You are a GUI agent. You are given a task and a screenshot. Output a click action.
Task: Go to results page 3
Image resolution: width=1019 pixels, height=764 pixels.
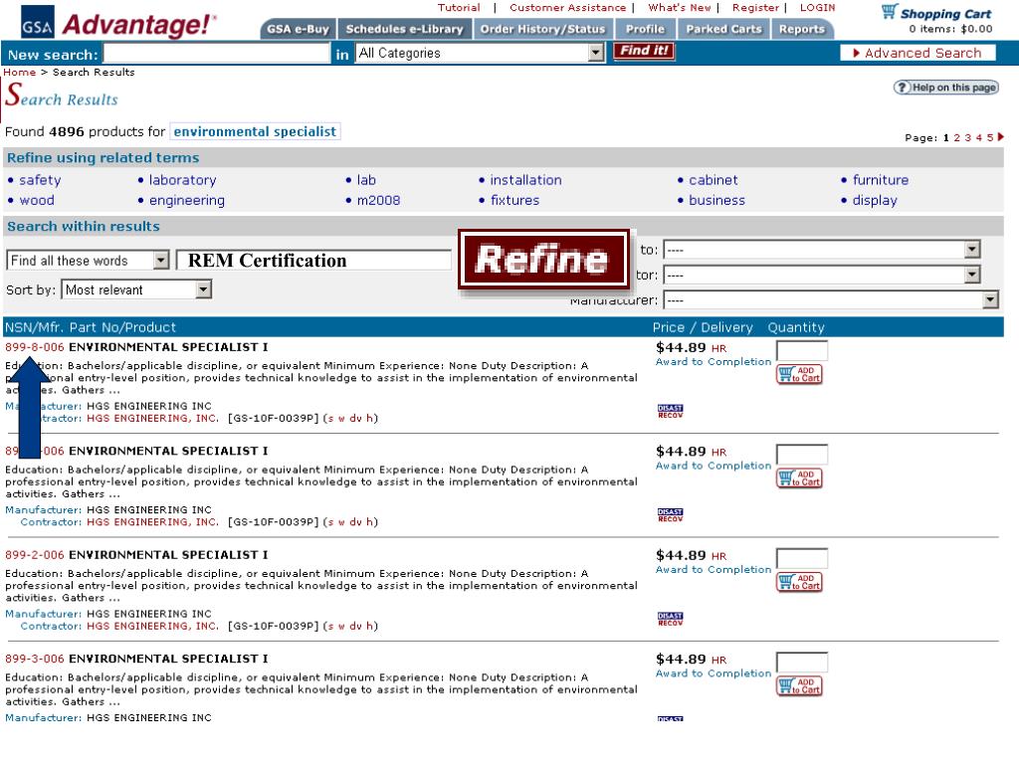point(967,137)
